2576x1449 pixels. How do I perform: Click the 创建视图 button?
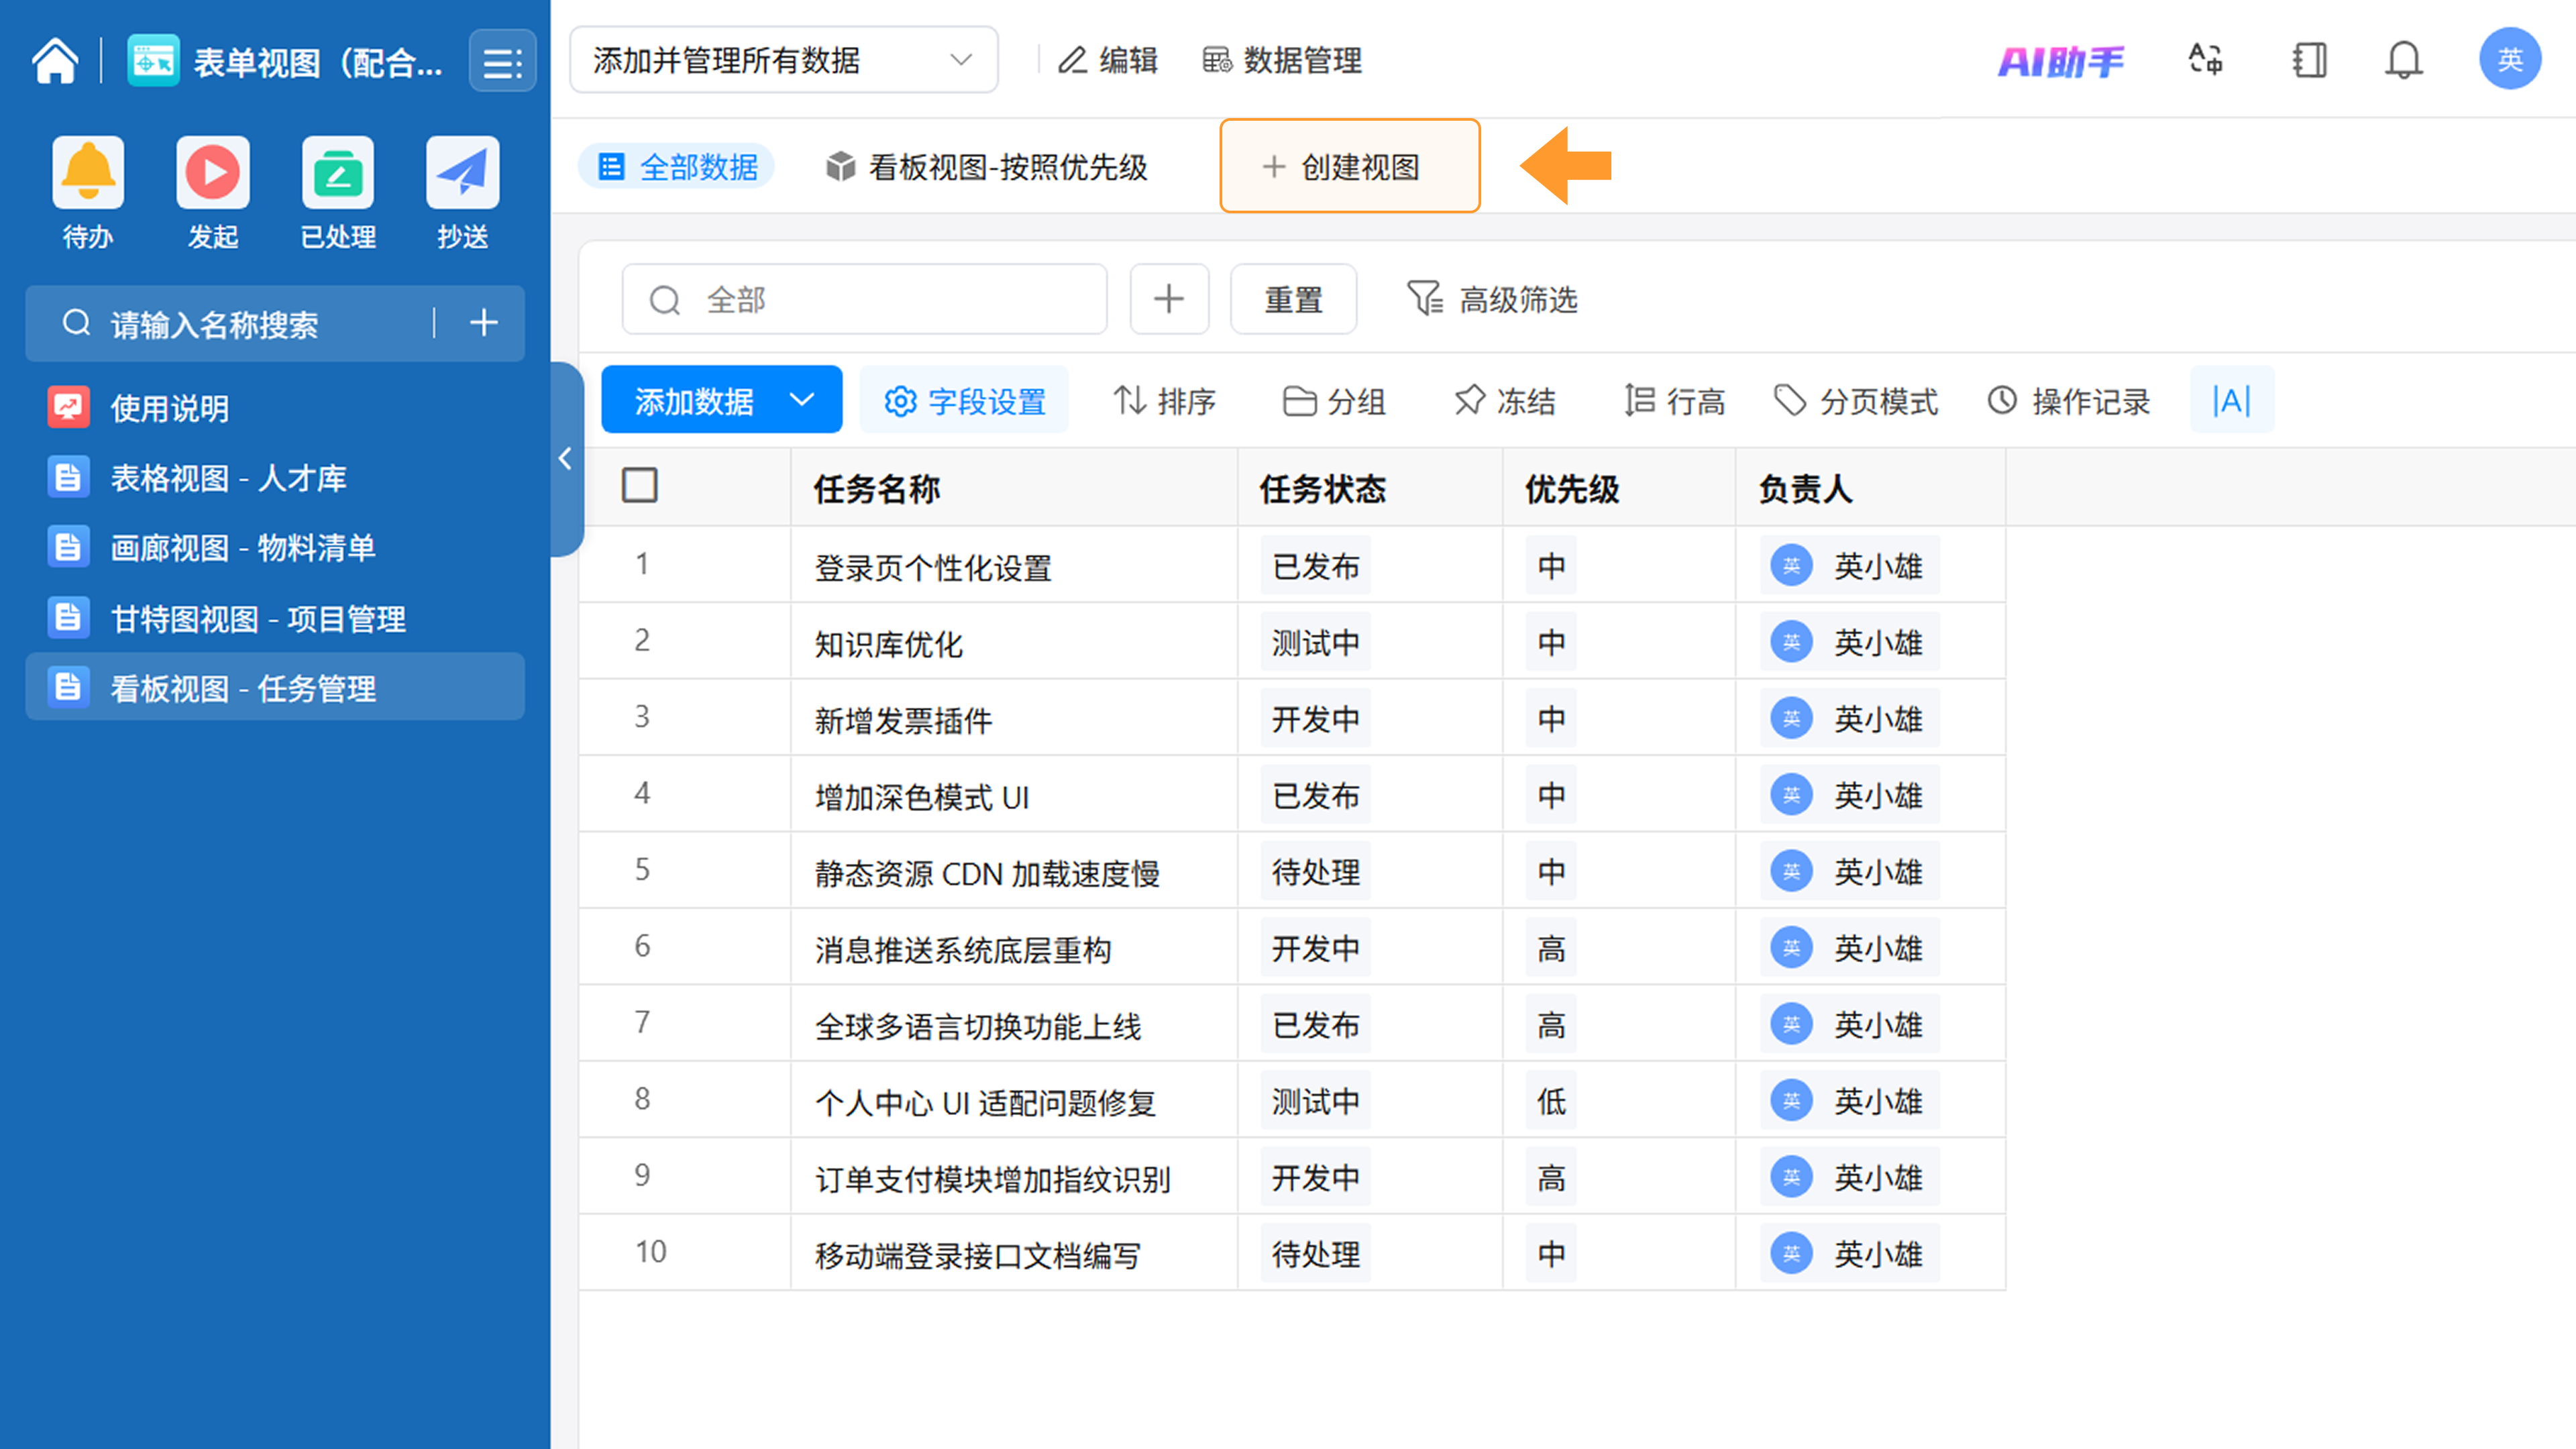pos(1349,167)
